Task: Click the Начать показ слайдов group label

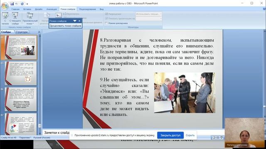Action: 20,27
